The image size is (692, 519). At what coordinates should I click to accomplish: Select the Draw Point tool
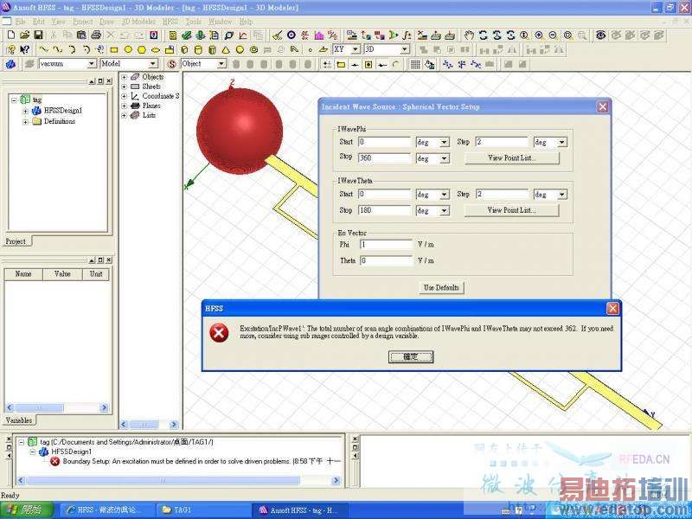tap(311, 50)
